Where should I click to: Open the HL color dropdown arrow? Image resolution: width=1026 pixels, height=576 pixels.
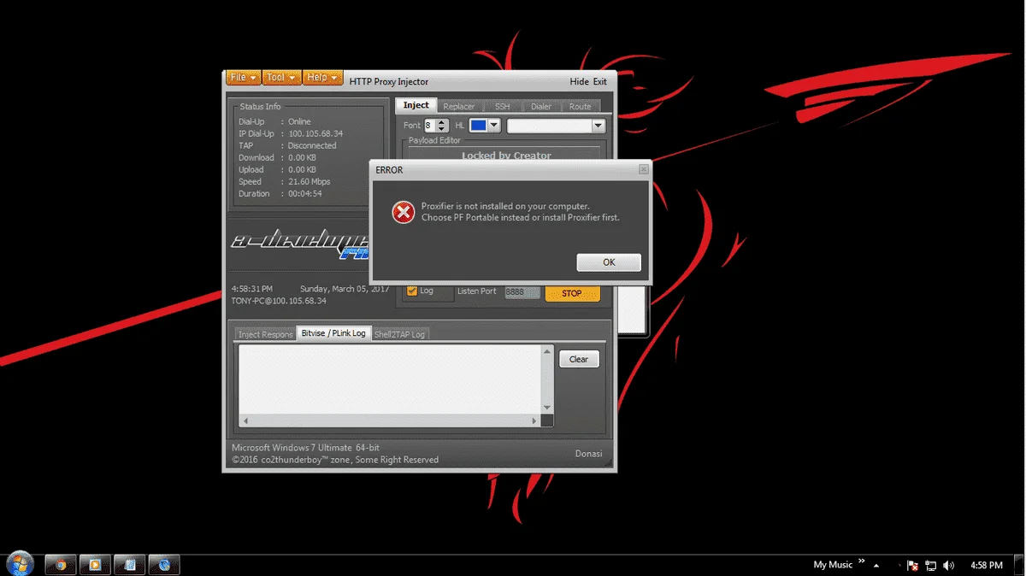(x=494, y=126)
